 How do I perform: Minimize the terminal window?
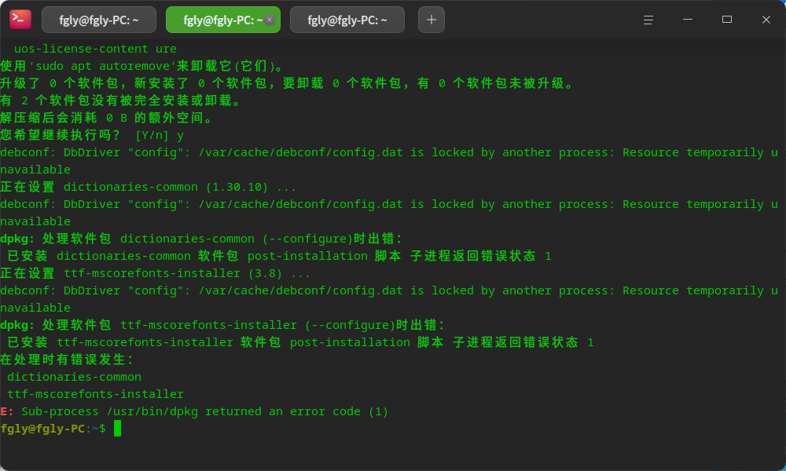tap(688, 20)
